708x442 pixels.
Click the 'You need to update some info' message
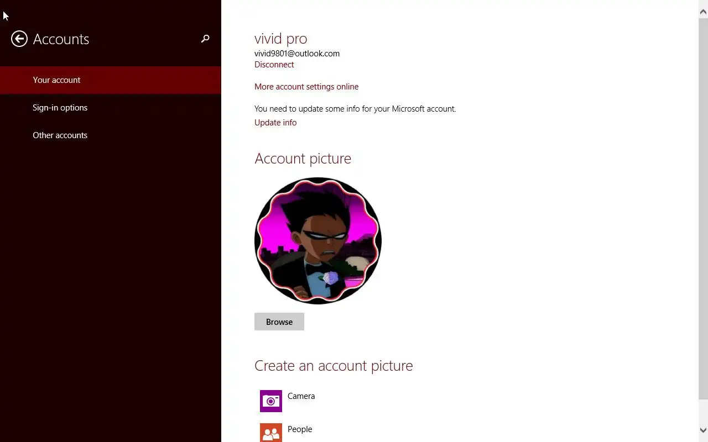(355, 109)
